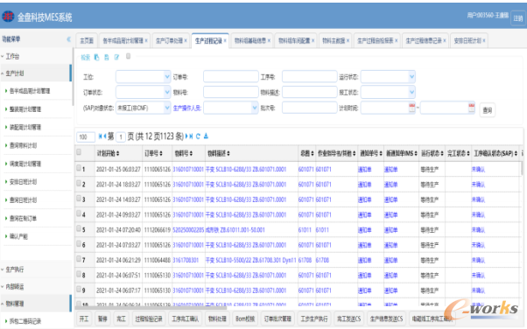Check the row 8 checkbox
Screen dimensions: 527x329
79,274
